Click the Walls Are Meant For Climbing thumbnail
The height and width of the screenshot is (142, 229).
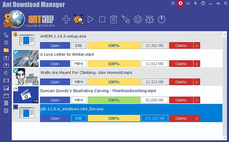tap(26, 77)
